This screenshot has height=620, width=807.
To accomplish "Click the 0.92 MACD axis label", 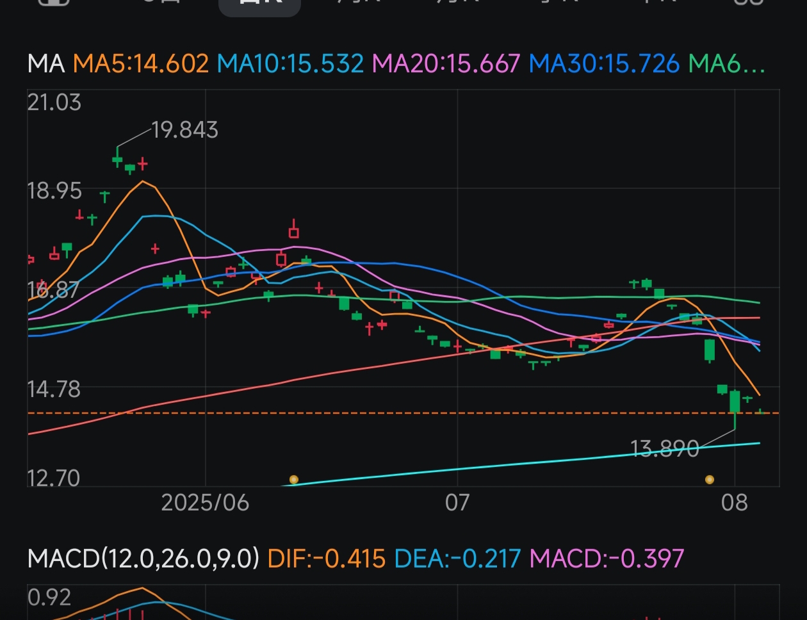I will pos(49,598).
